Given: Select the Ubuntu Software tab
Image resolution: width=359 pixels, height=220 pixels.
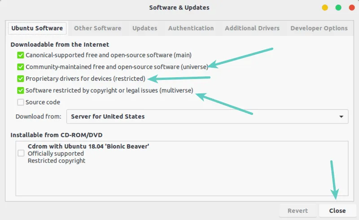Looking at the screenshot, I should click(x=37, y=28).
